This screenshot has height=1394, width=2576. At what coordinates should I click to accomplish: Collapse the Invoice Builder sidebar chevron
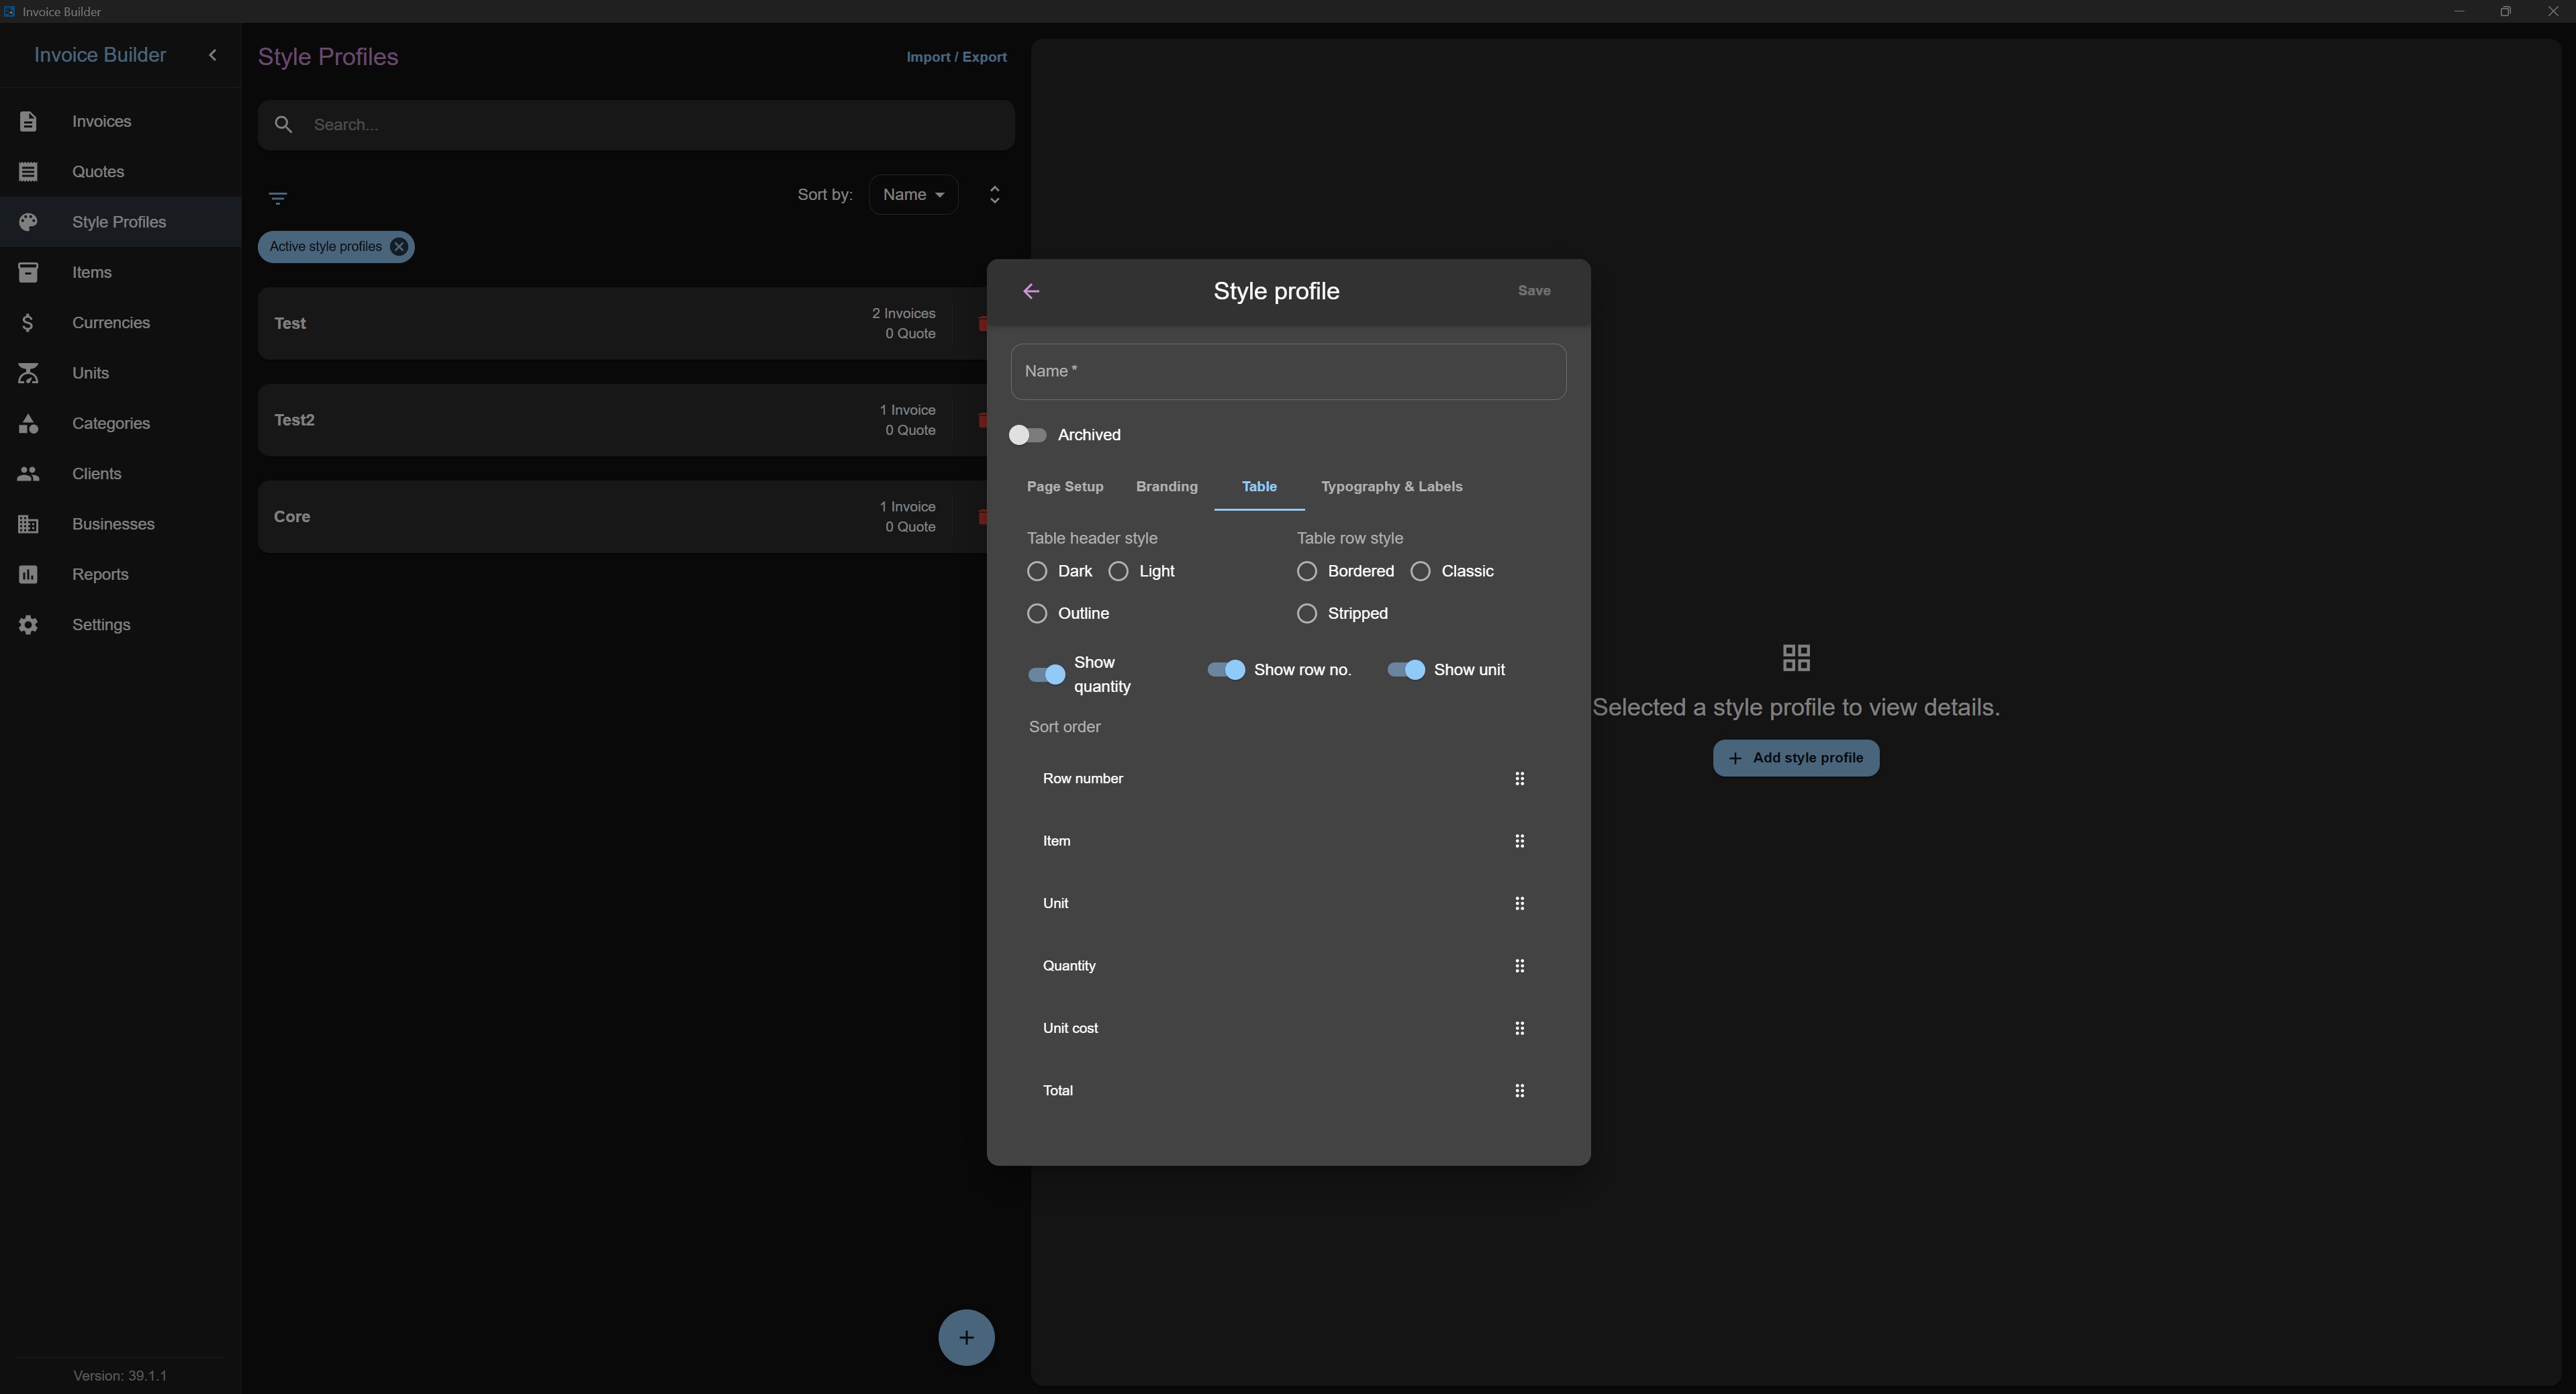(212, 55)
